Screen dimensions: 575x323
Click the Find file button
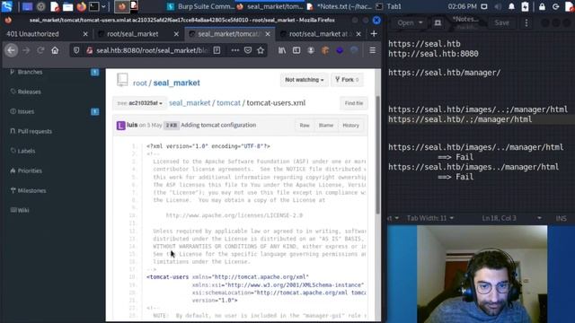(353, 103)
